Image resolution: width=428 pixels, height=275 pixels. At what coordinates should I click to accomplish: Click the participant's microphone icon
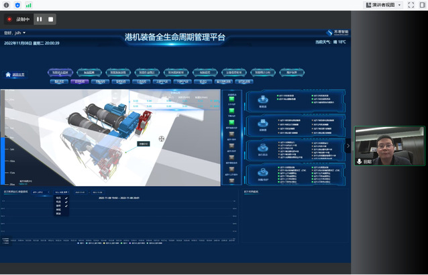pyautogui.click(x=360, y=161)
